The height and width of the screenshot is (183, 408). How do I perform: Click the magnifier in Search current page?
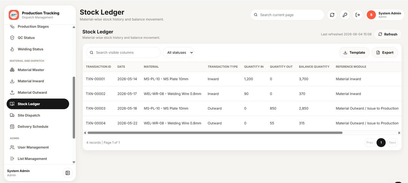pos(256,15)
